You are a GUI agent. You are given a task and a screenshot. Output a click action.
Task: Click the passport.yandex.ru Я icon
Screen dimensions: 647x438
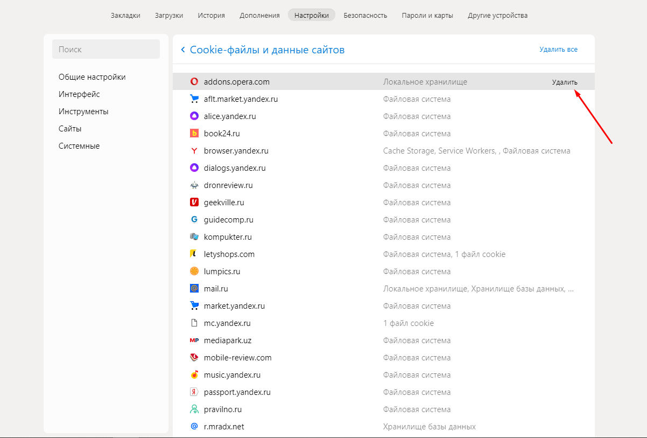tap(194, 392)
